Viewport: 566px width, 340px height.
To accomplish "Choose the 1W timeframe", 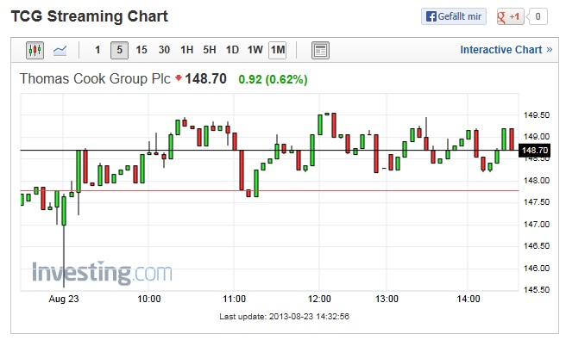I will pyautogui.click(x=255, y=50).
